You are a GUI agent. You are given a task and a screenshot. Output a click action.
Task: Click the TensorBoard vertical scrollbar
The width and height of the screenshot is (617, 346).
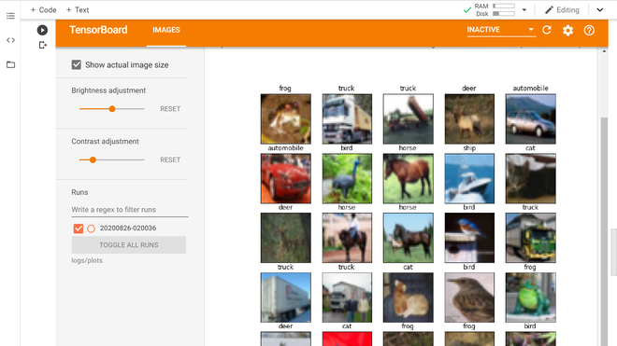coord(604,231)
